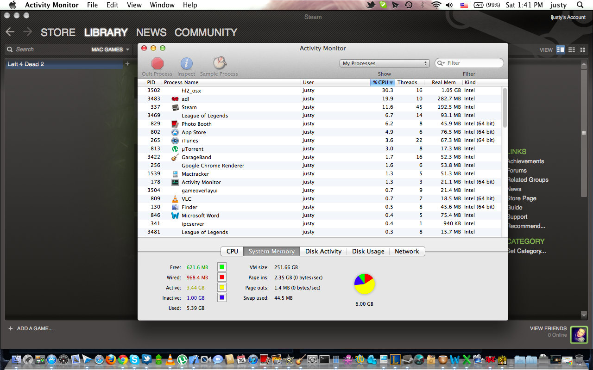Open the justy user menu

point(559,5)
